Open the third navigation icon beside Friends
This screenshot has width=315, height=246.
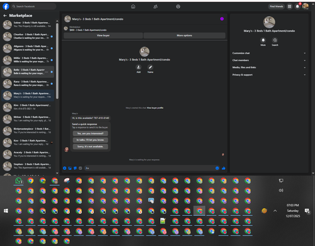[x=178, y=6]
